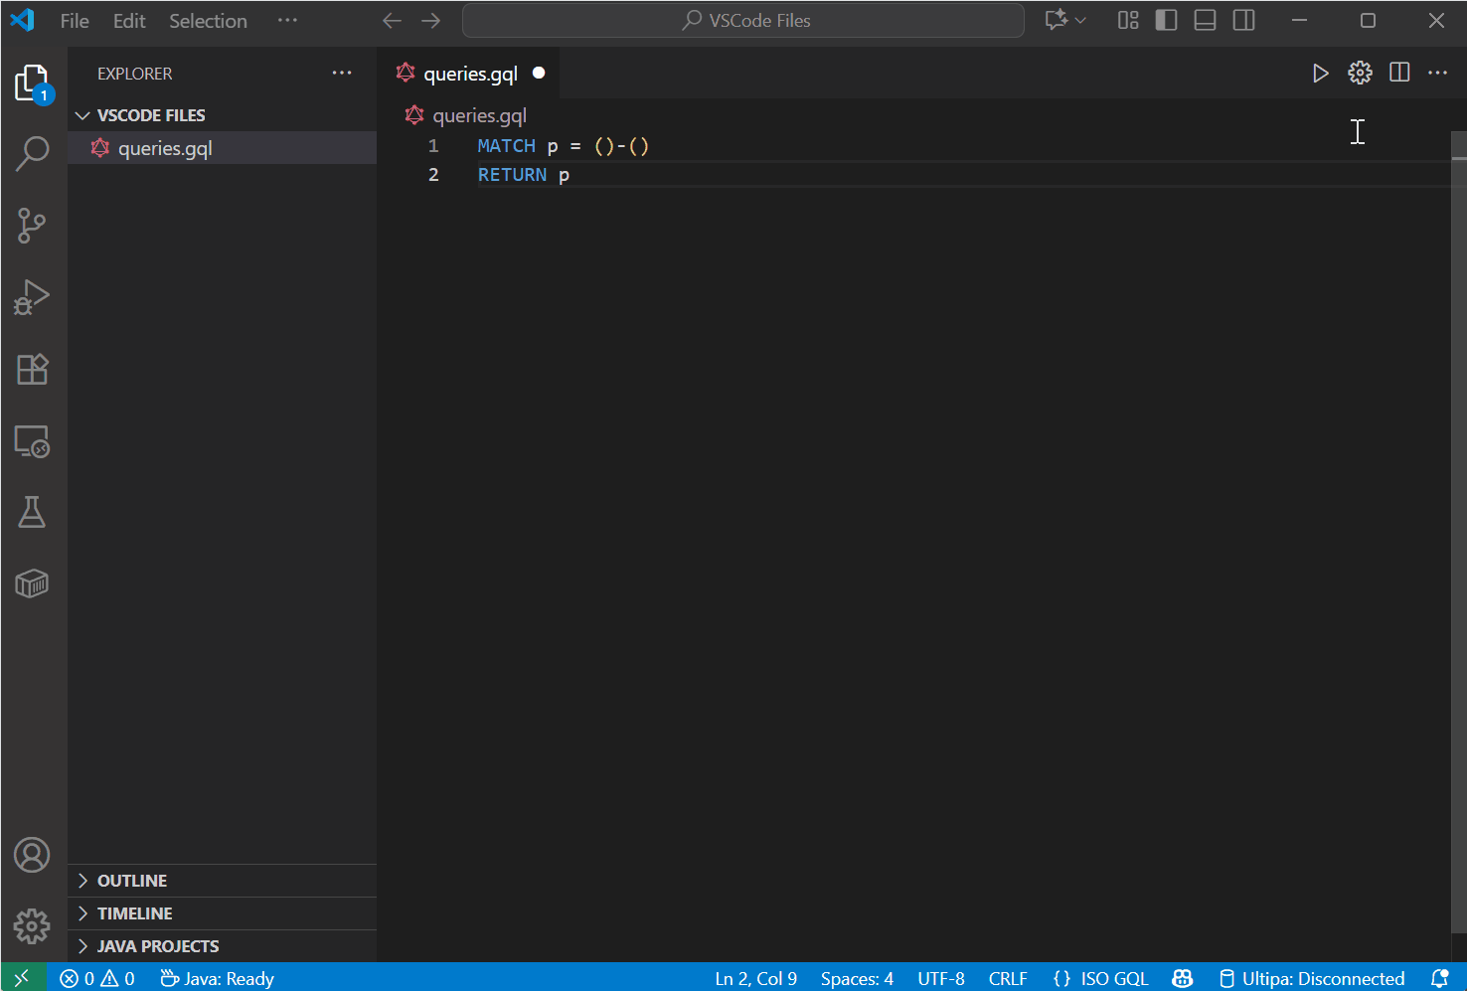Open the Extensions view
Viewport: 1467px width, 991px height.
coord(32,369)
